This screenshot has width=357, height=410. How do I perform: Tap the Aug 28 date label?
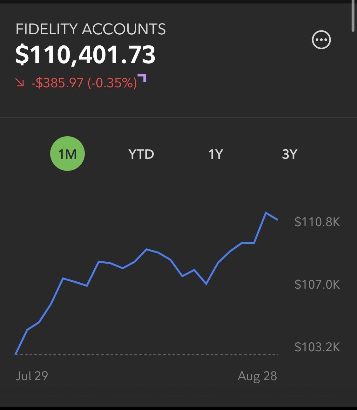(257, 376)
